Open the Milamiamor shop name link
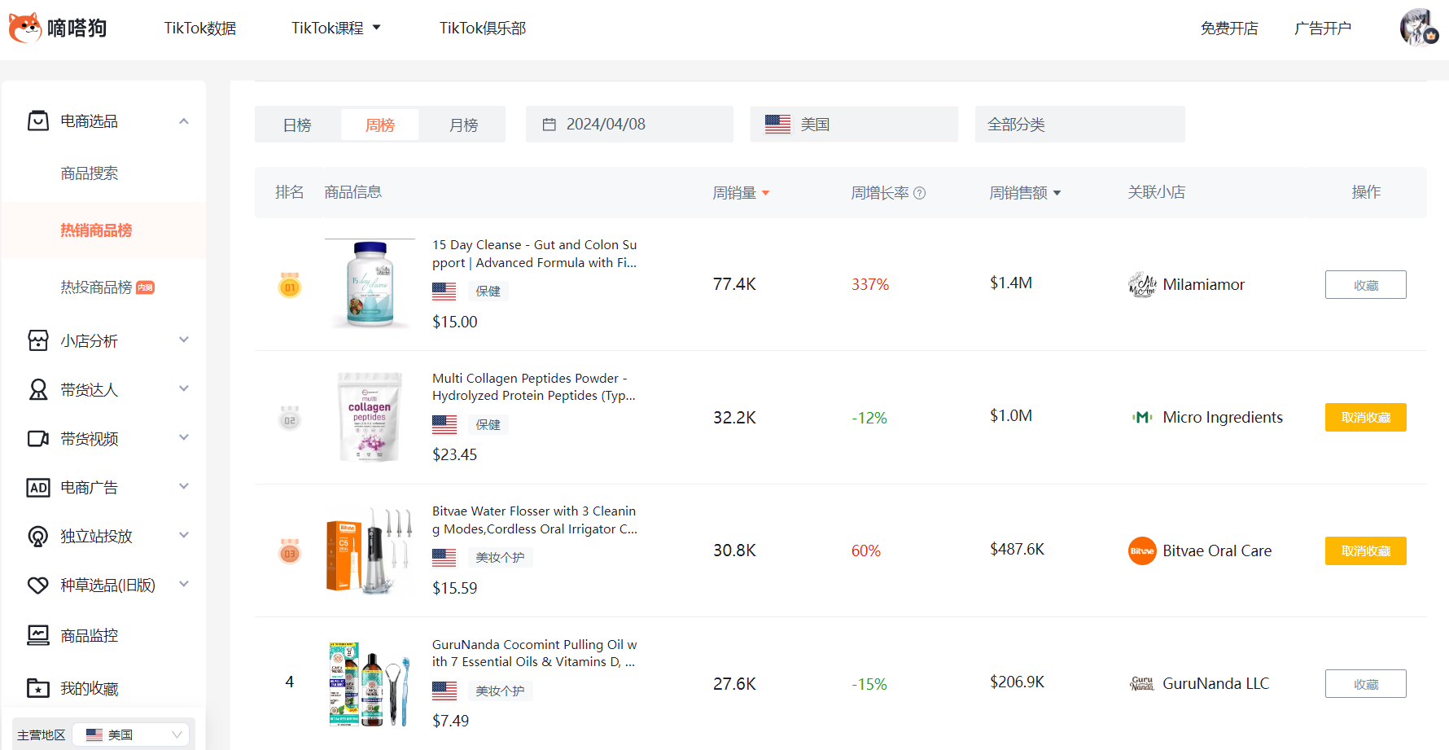Image resolution: width=1449 pixels, height=750 pixels. pos(1203,284)
